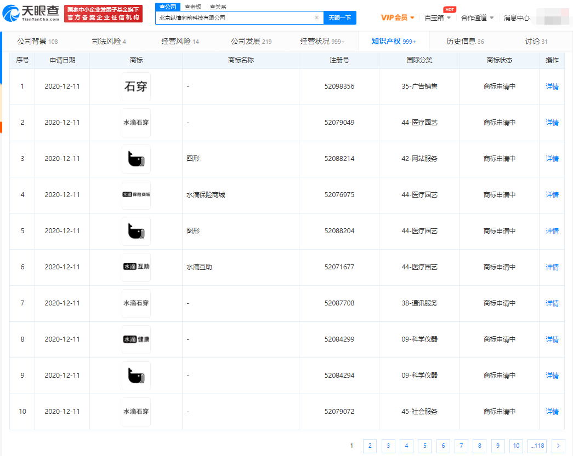Image resolution: width=573 pixels, height=456 pixels.
Task: Click the 水滴保险商城 trademark logo
Action: click(x=136, y=195)
